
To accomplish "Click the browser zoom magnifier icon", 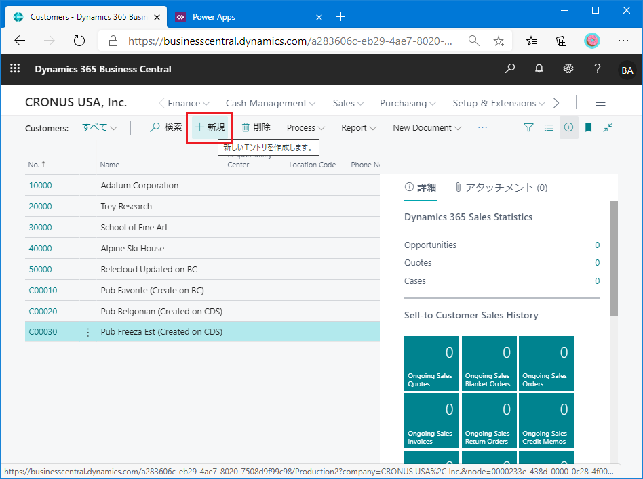I will [474, 41].
